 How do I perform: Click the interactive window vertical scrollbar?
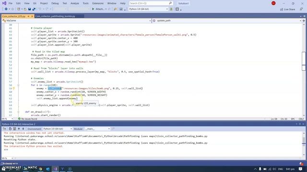click(x=304, y=144)
